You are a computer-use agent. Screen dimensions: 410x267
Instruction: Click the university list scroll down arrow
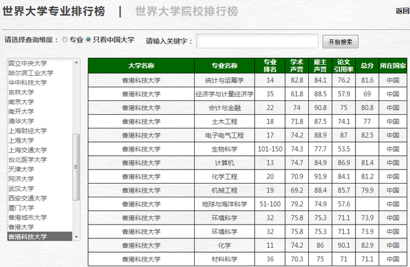tap(77, 237)
